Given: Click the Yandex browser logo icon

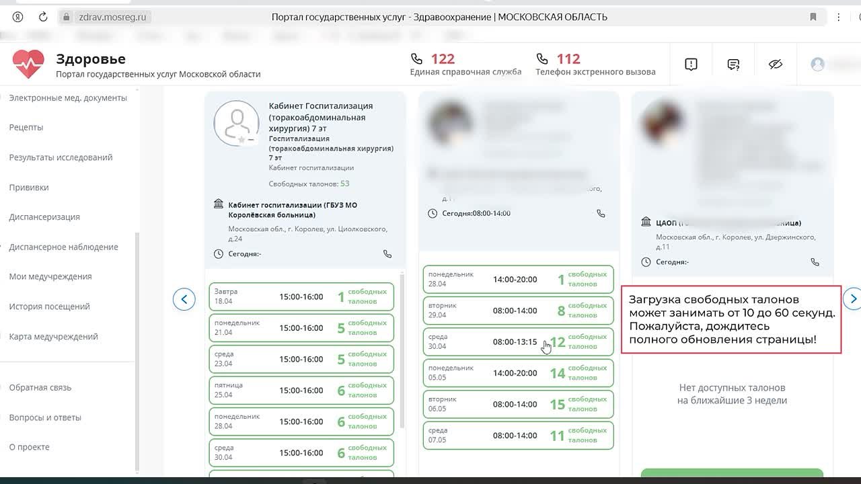Looking at the screenshot, I should pyautogui.click(x=18, y=17).
